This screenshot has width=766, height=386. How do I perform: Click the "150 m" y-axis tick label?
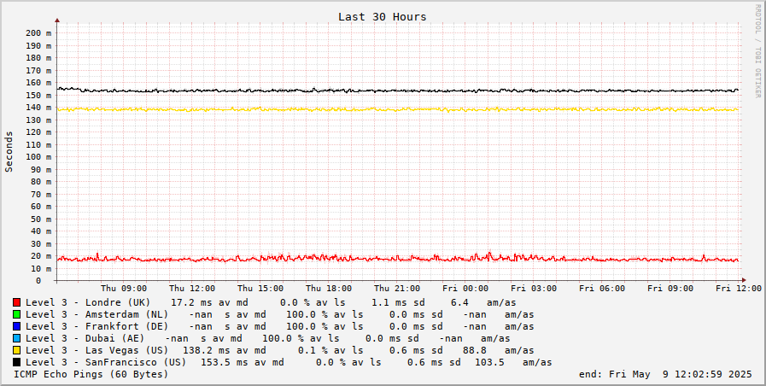(38, 96)
